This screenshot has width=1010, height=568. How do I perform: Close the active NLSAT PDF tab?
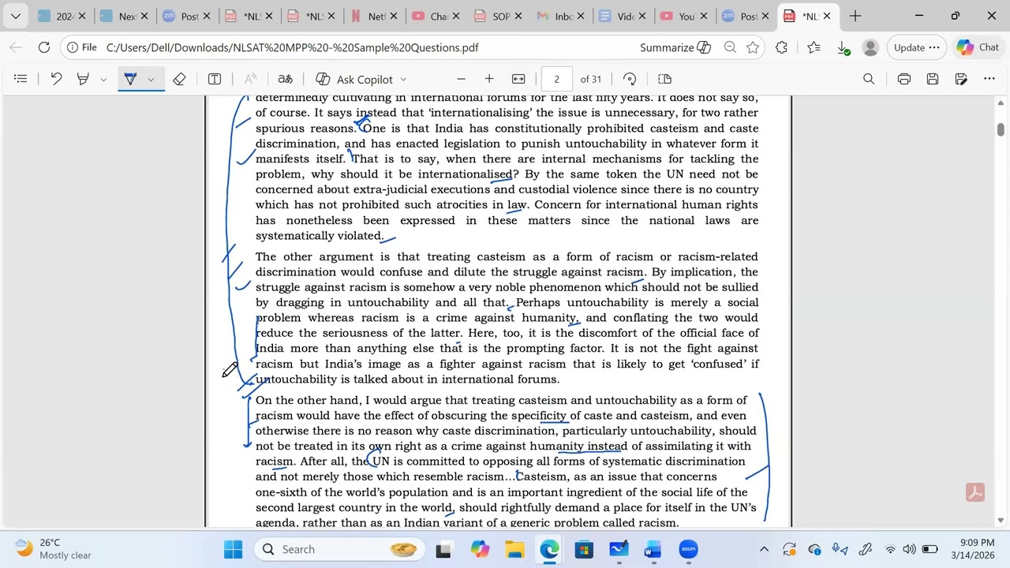[x=827, y=16]
